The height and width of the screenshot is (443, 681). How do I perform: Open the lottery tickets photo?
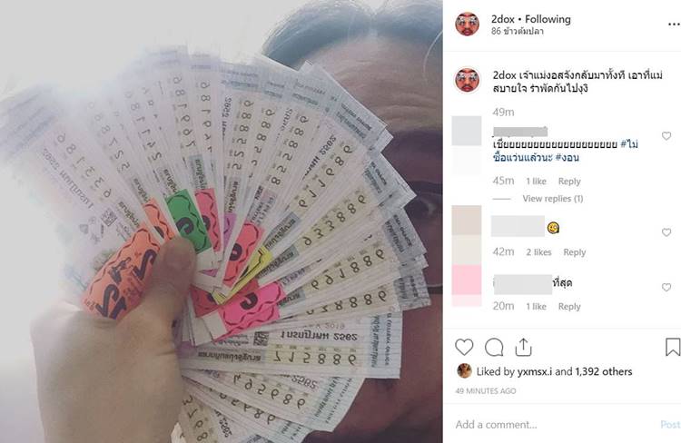point(222,221)
